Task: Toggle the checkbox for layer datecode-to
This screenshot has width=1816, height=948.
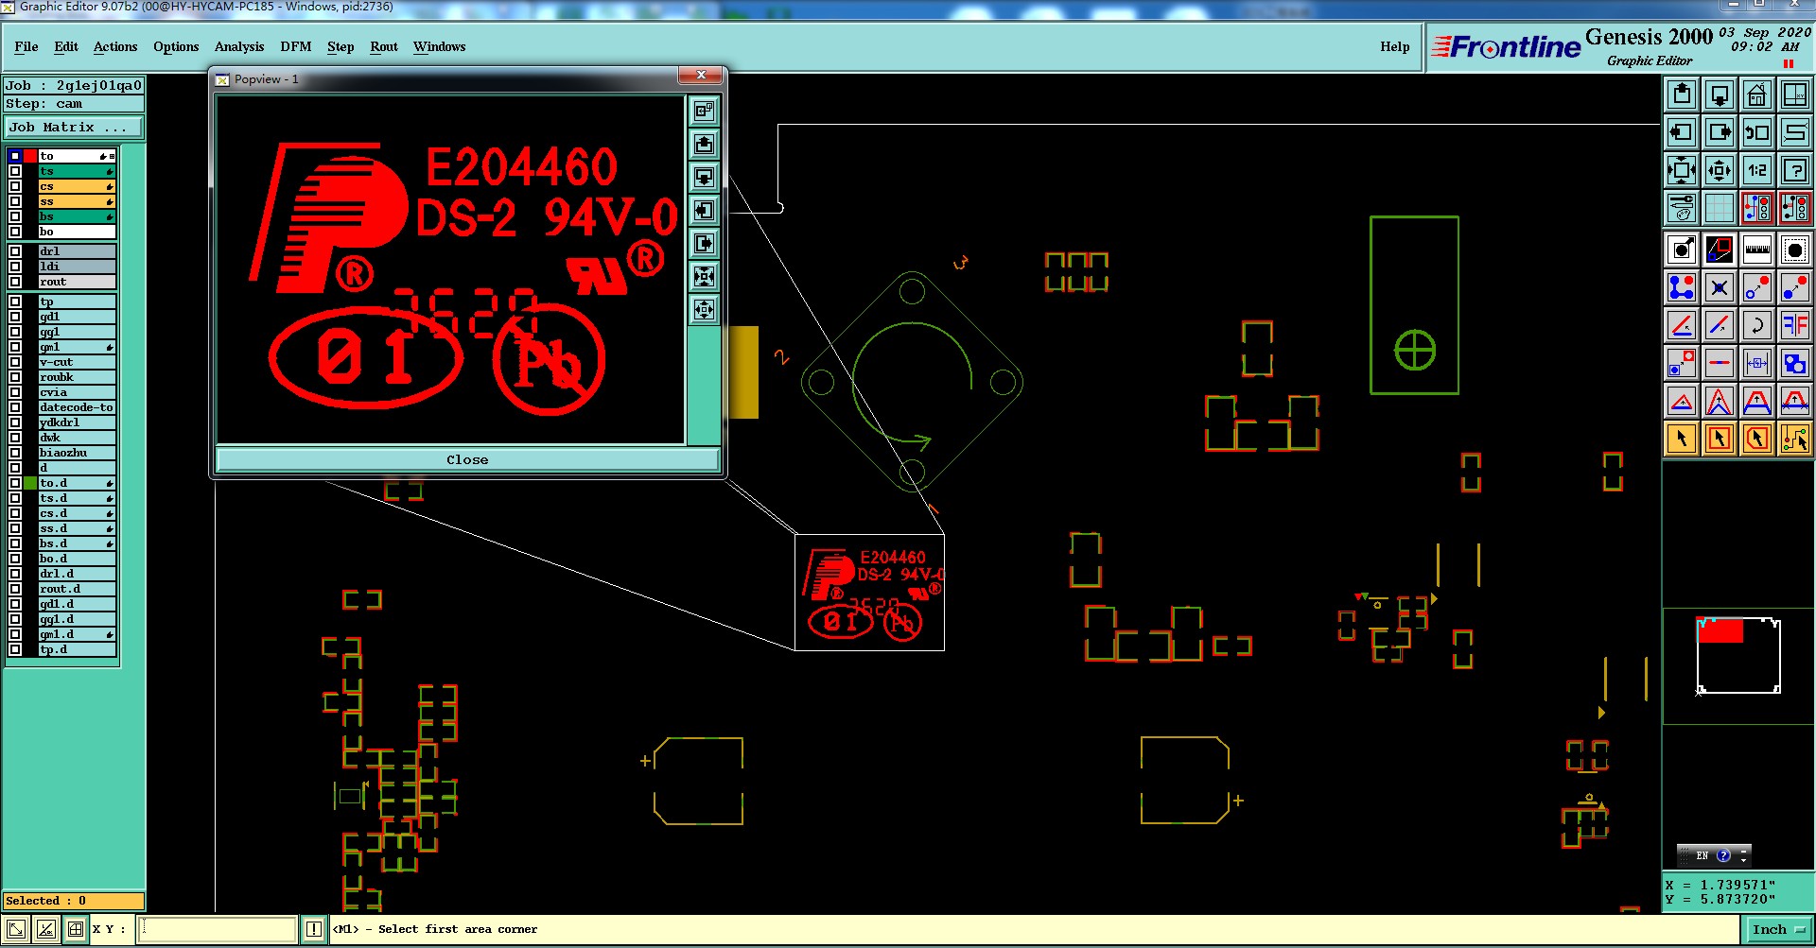Action: coord(15,407)
